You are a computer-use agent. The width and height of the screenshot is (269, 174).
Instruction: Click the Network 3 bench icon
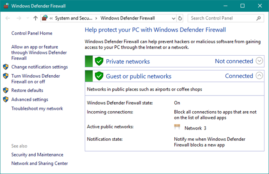coord(177,127)
